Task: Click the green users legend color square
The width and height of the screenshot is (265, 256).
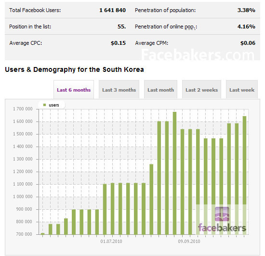Action: pyautogui.click(x=45, y=105)
